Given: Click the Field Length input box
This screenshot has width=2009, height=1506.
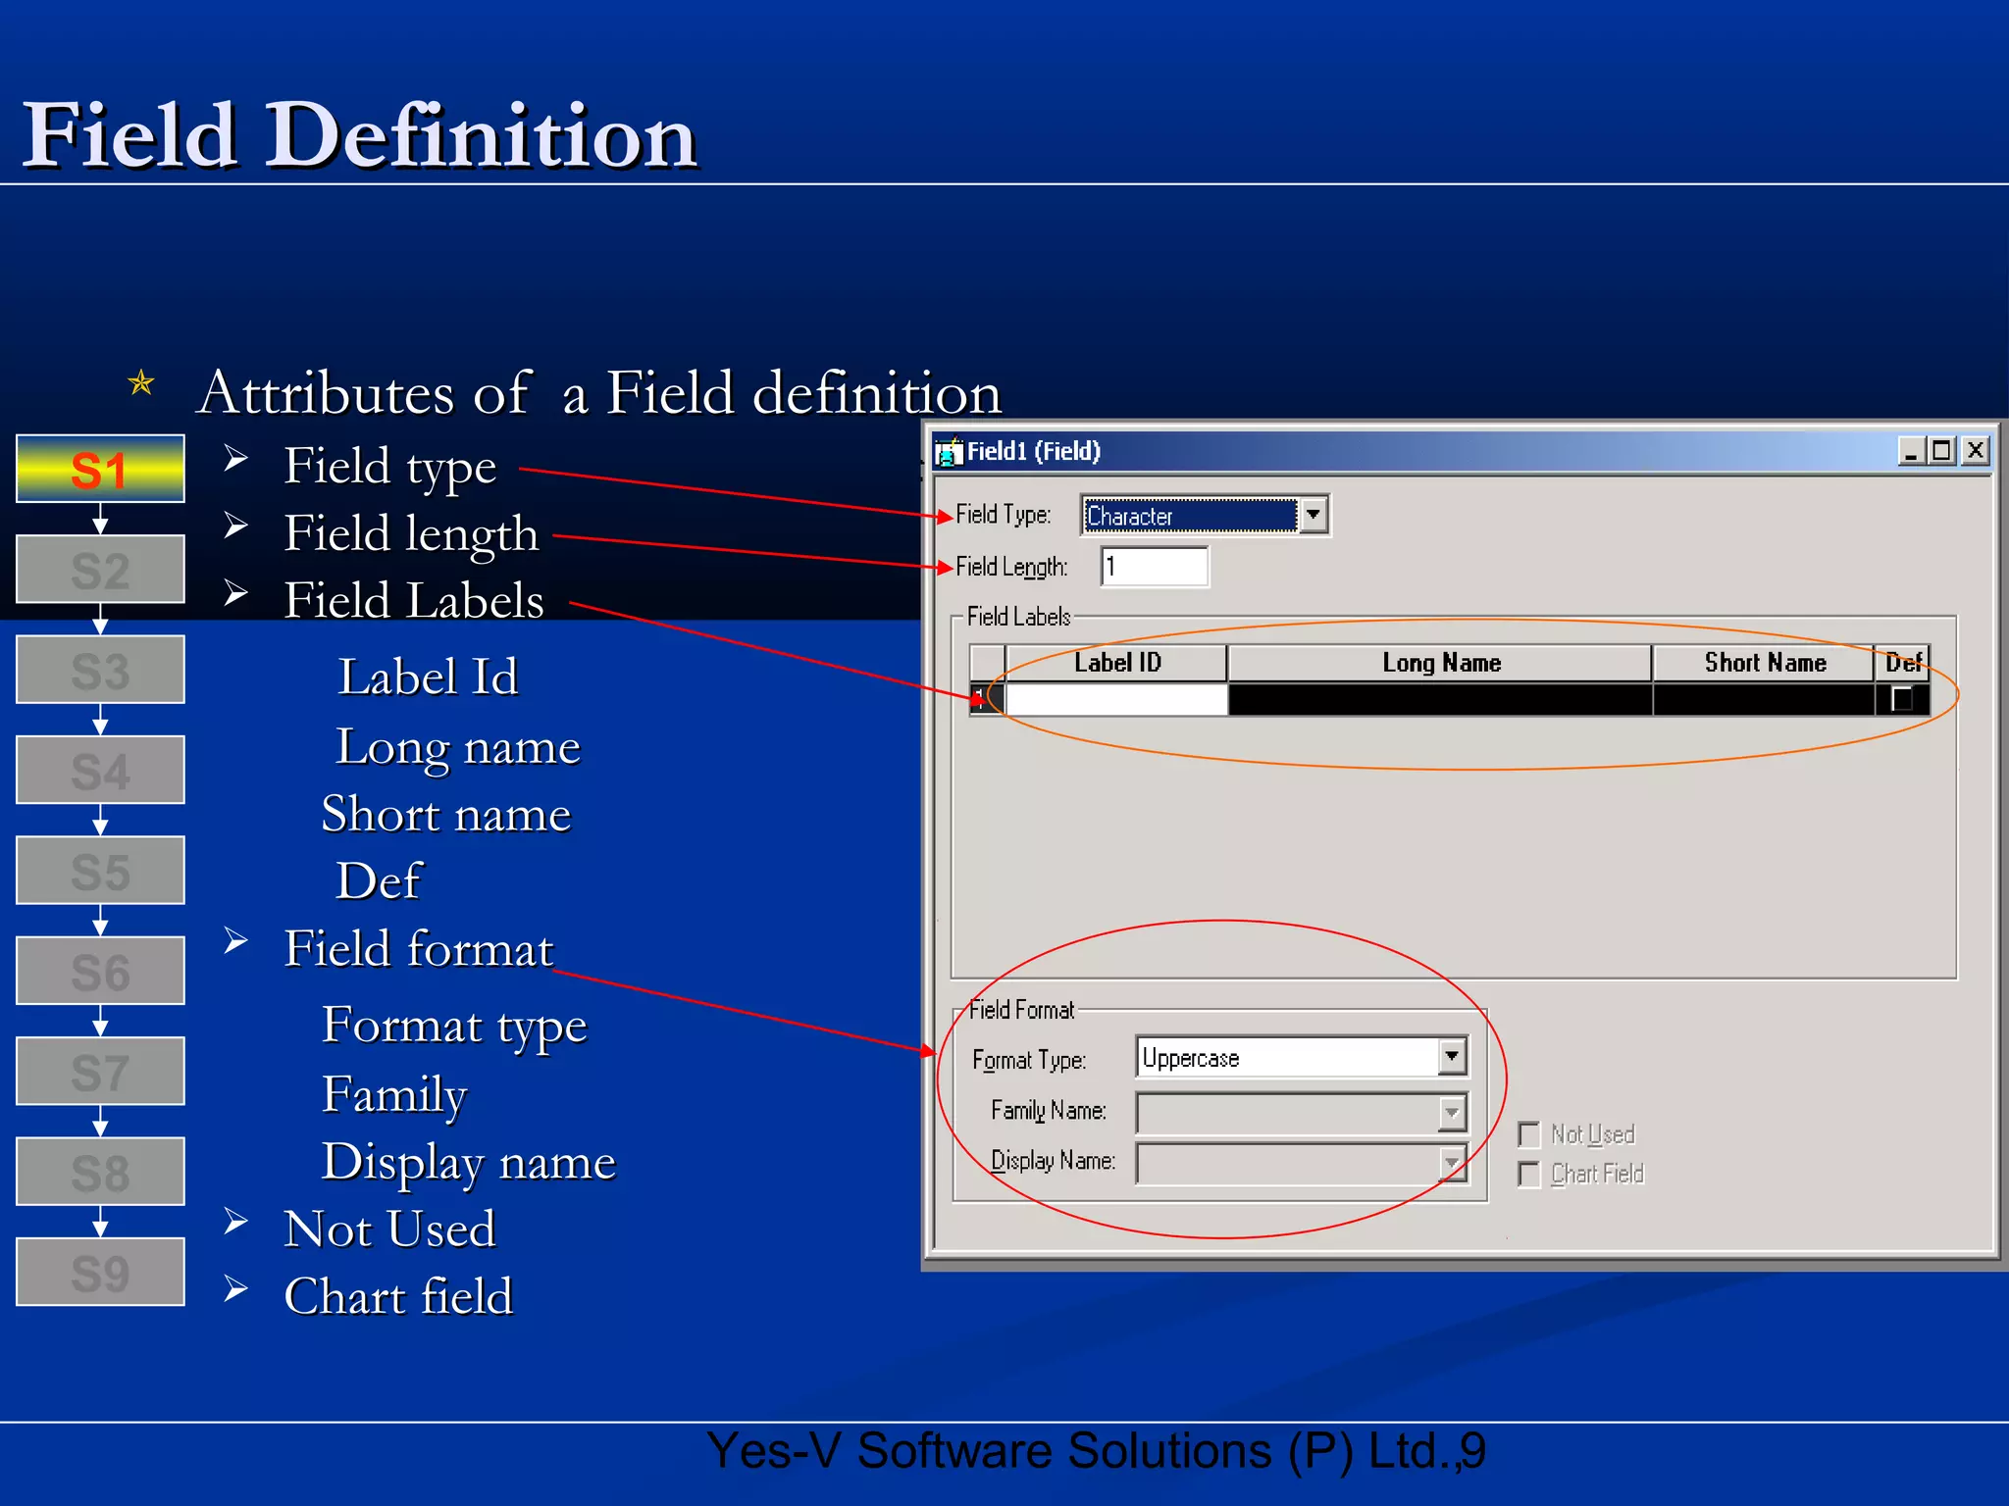Looking at the screenshot, I should coord(1155,567).
